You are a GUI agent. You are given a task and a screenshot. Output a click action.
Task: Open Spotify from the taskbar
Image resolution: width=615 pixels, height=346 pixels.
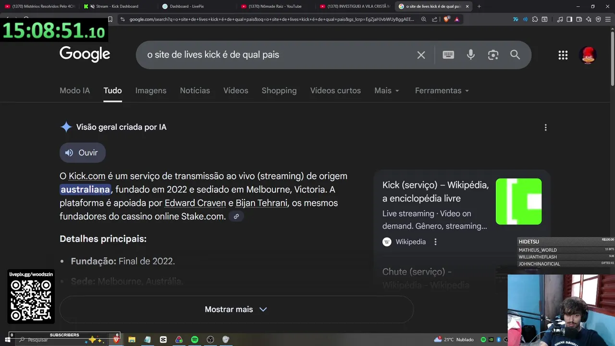click(195, 340)
